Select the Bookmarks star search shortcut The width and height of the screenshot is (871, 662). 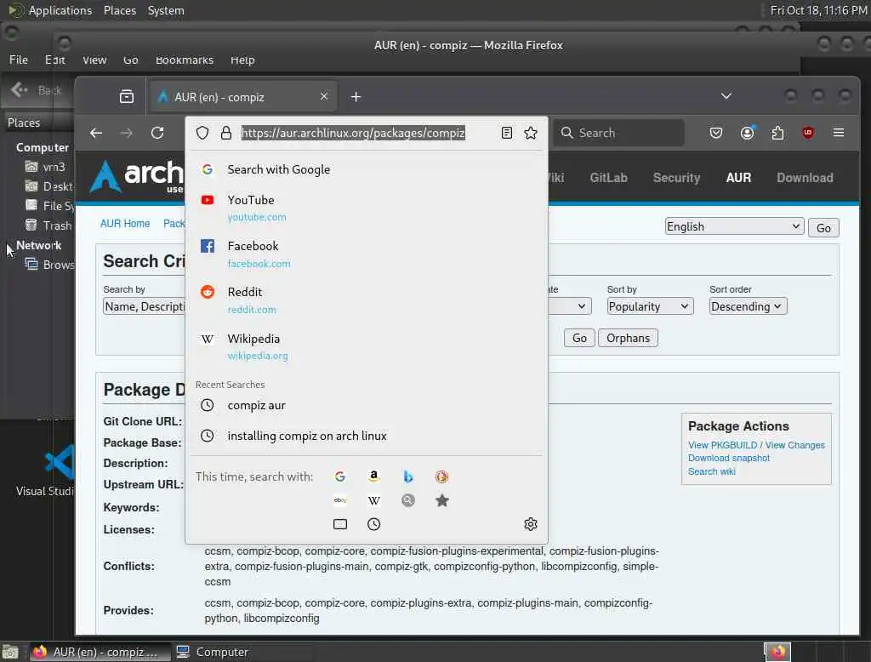click(441, 500)
